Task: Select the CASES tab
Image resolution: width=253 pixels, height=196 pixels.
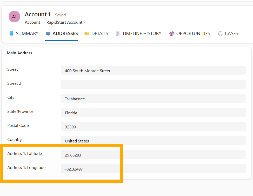Action: (231, 34)
